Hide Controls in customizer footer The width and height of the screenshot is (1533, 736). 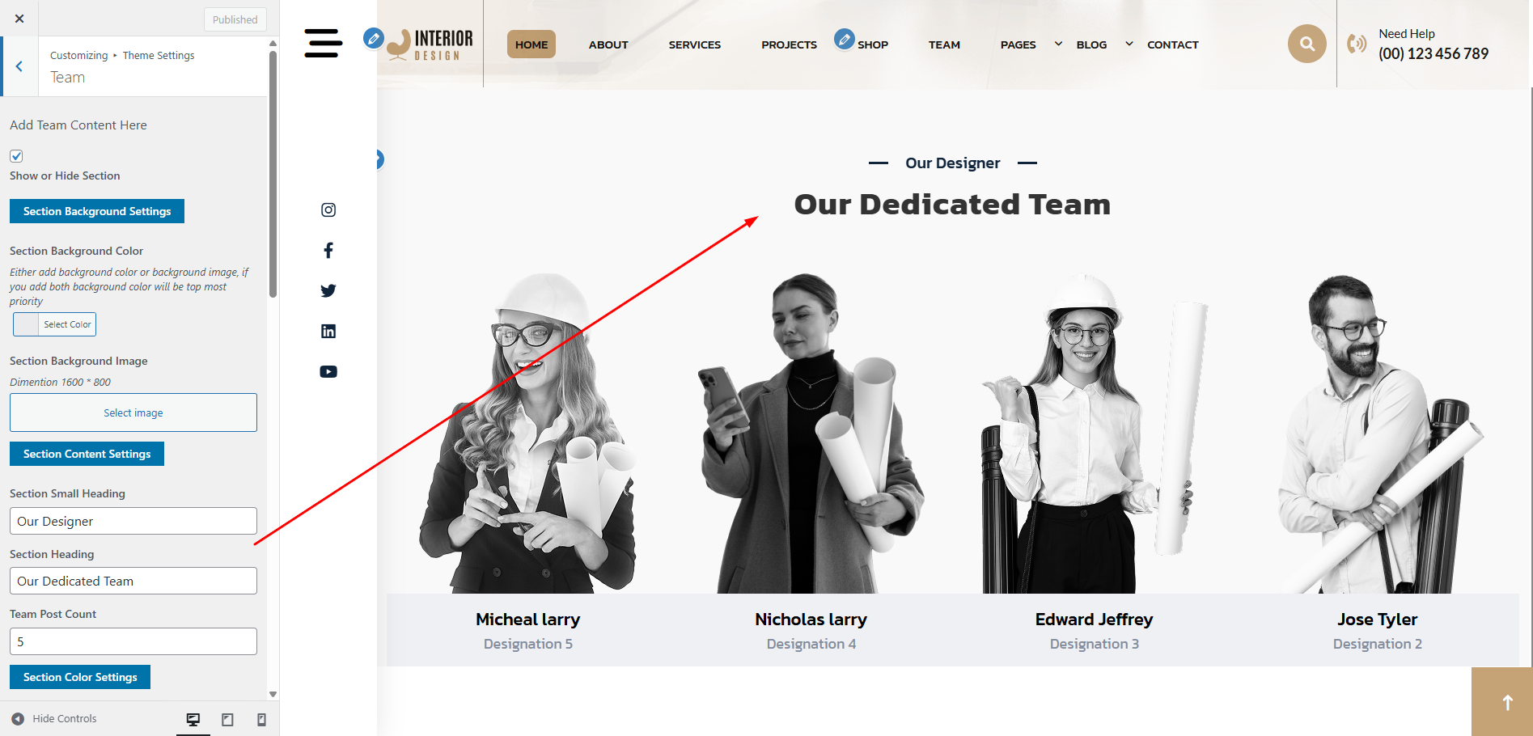pyautogui.click(x=54, y=718)
